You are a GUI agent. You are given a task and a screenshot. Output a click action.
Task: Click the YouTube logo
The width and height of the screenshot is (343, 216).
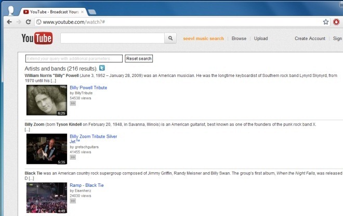[x=37, y=39]
